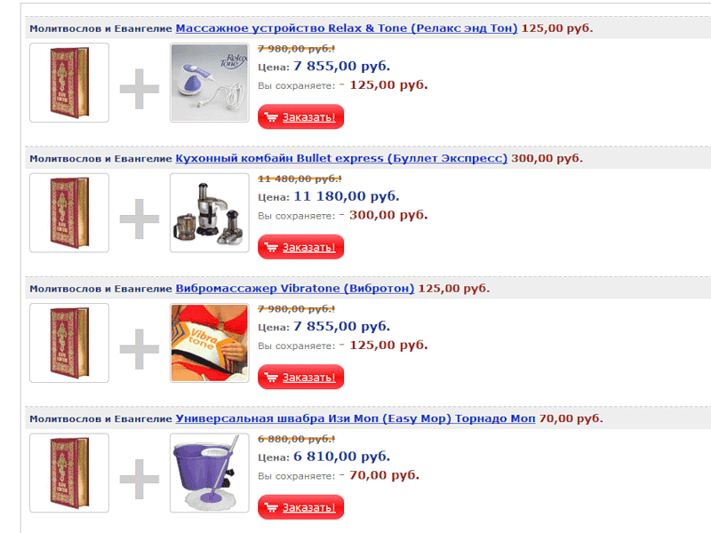Click the book thumbnail in Vibratone bundle

(69, 343)
